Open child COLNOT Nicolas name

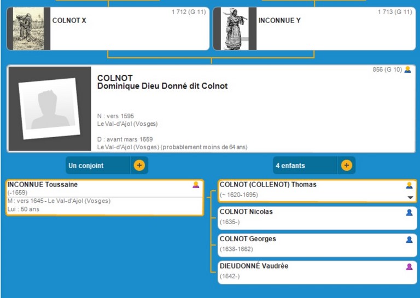[246, 212]
